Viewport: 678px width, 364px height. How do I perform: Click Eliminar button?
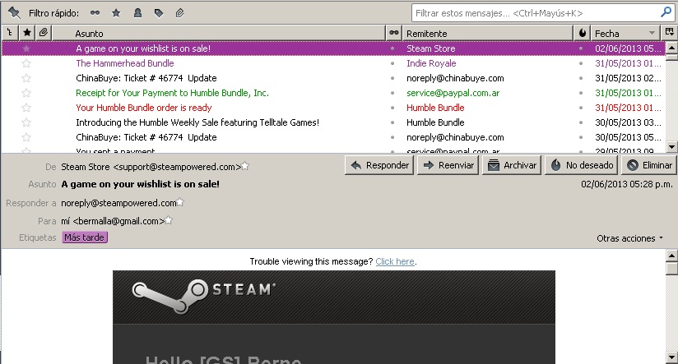click(649, 165)
